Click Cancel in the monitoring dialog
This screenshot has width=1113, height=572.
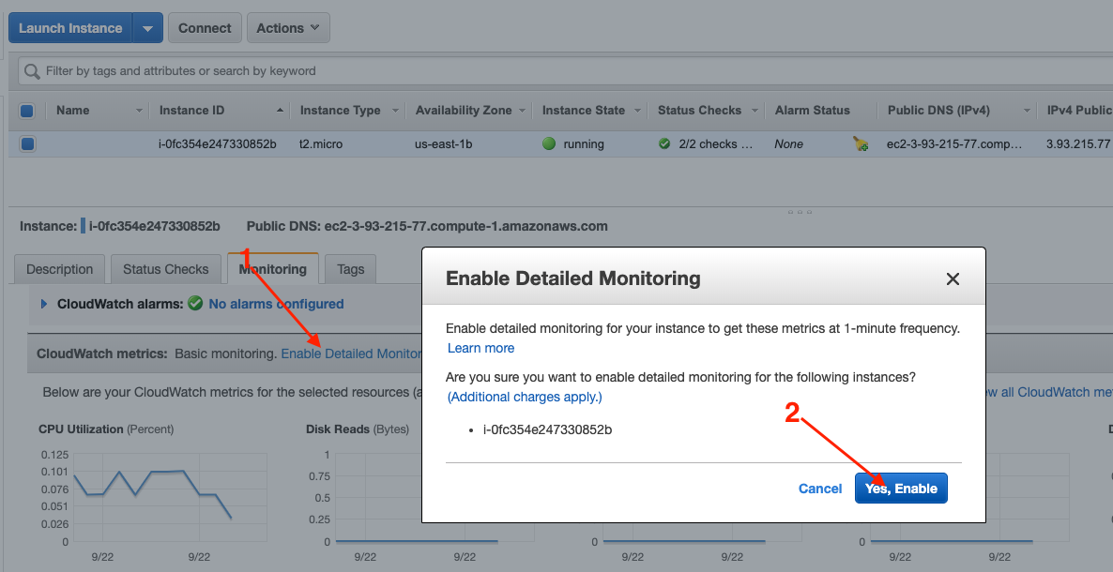[820, 489]
